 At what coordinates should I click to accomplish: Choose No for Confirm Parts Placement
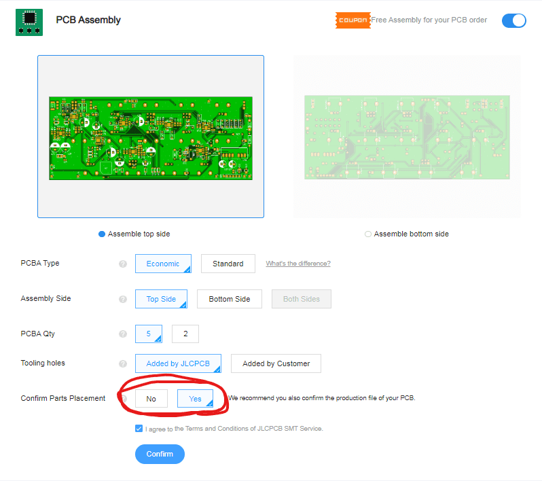(x=151, y=398)
